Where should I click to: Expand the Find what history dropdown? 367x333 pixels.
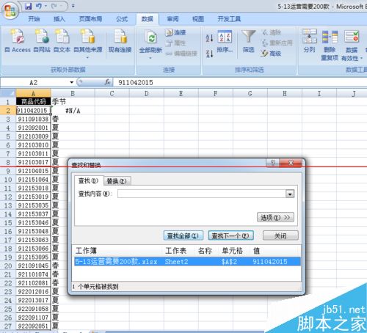click(x=290, y=194)
